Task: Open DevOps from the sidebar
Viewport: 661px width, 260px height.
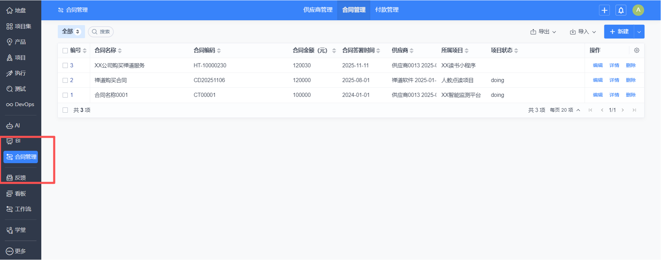Action: 20,104
